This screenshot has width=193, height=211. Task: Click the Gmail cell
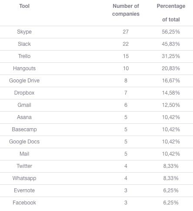[24, 105]
